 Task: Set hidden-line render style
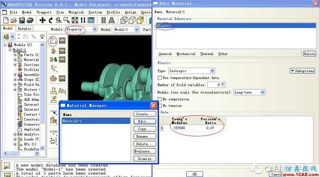pyautogui.click(x=132, y=20)
